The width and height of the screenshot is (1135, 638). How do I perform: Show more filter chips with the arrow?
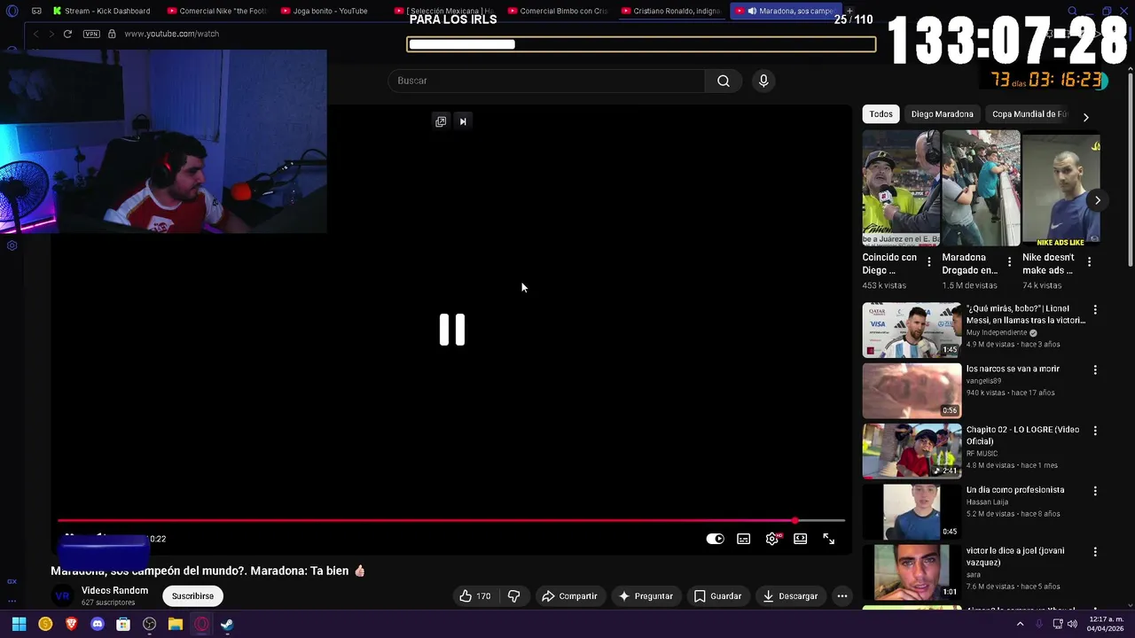click(1085, 117)
